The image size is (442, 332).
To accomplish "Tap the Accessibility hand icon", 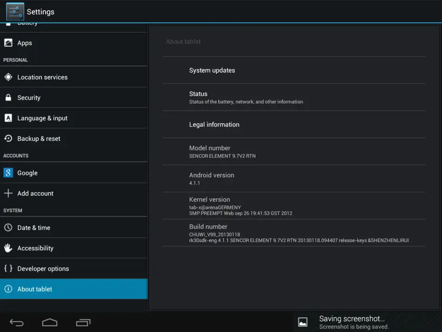I will coord(8,248).
